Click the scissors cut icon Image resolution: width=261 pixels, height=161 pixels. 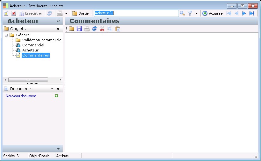pos(102,29)
